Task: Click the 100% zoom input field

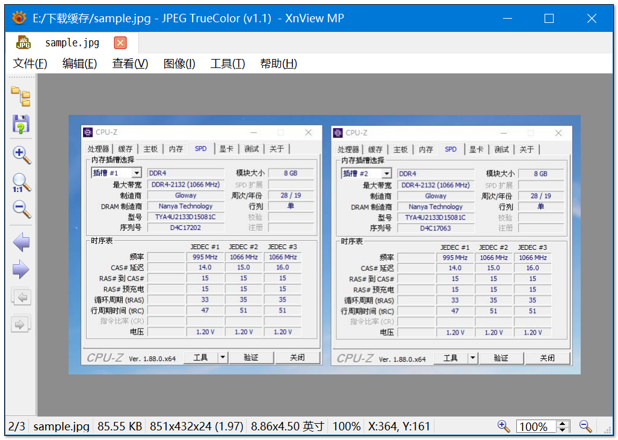Action: point(536,427)
